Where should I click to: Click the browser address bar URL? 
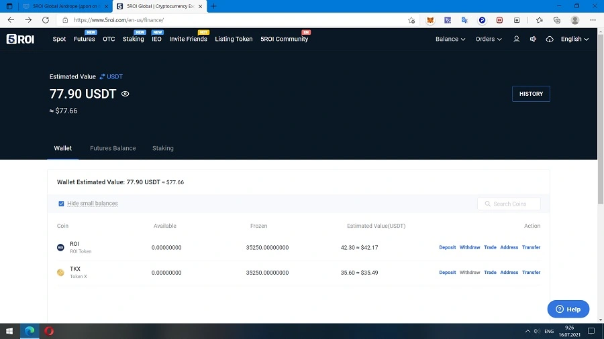(119, 20)
